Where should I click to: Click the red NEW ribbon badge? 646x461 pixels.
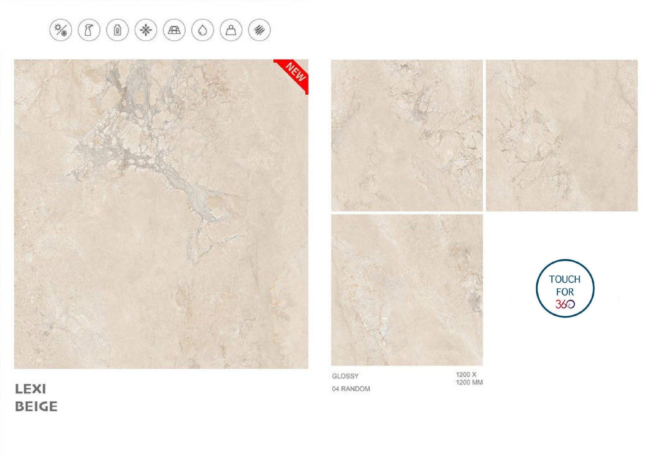294,74
